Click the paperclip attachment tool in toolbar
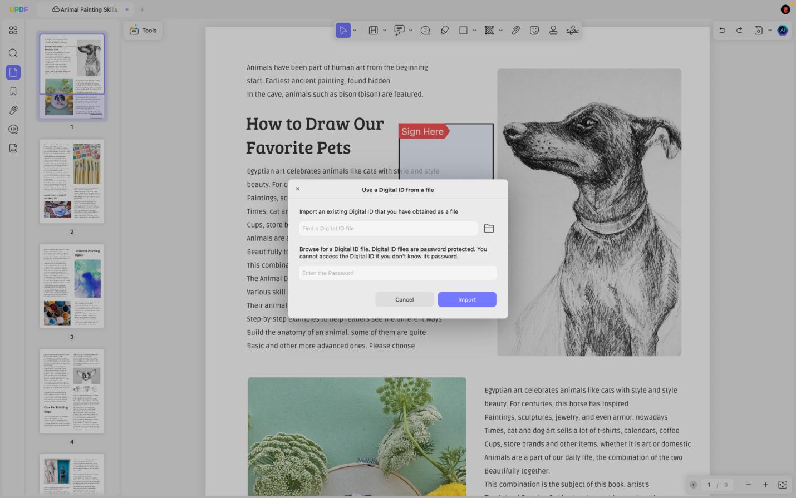This screenshot has width=796, height=498. point(516,31)
